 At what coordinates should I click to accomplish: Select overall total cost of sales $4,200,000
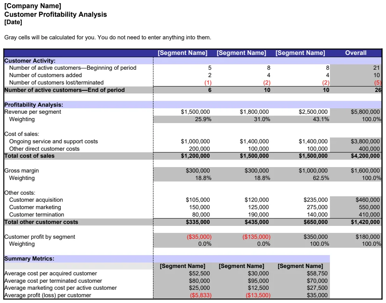coord(365,156)
